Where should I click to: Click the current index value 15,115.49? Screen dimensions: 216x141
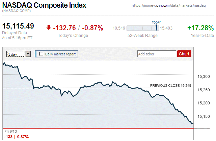click(18, 26)
